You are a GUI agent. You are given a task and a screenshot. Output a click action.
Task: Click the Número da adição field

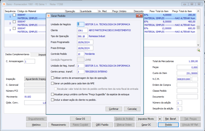click(179, 103)
